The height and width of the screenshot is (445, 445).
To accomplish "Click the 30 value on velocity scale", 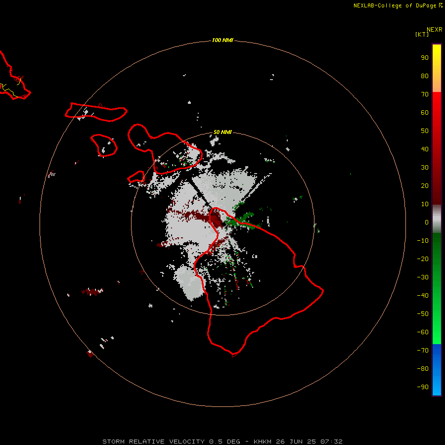I will [x=425, y=168].
